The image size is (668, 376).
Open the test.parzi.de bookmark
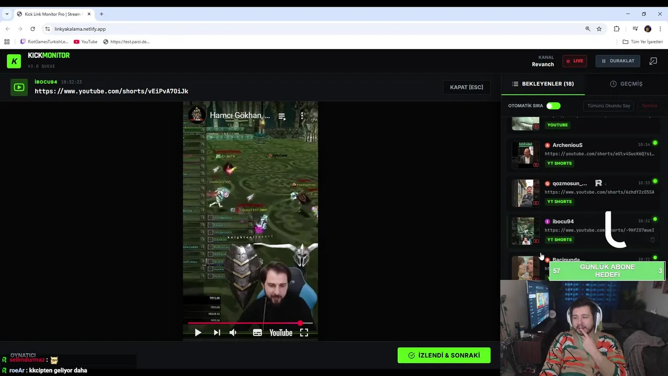point(126,42)
